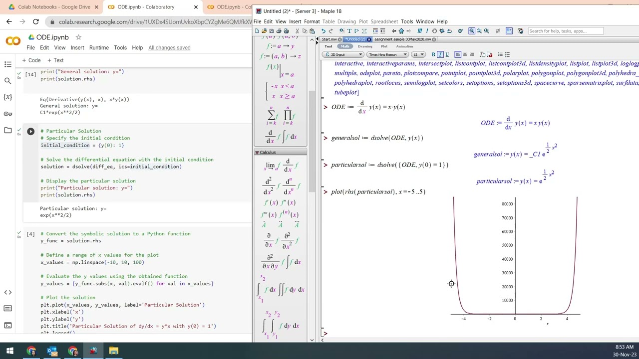Open the 2D Input style dropdown
Viewport: 639px width, 359px height.
tap(343, 54)
